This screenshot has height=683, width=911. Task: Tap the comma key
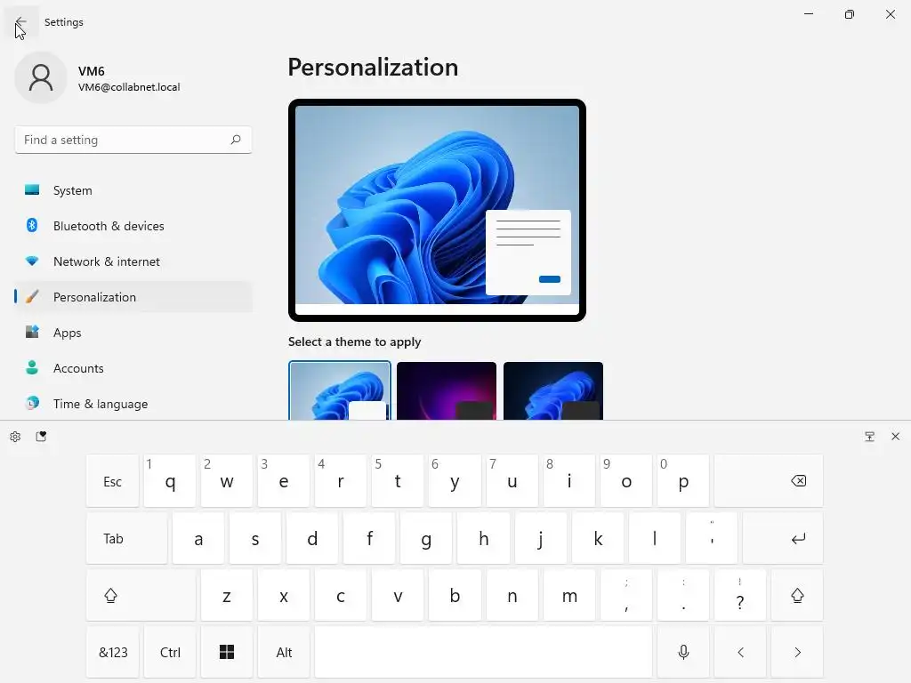(x=625, y=595)
